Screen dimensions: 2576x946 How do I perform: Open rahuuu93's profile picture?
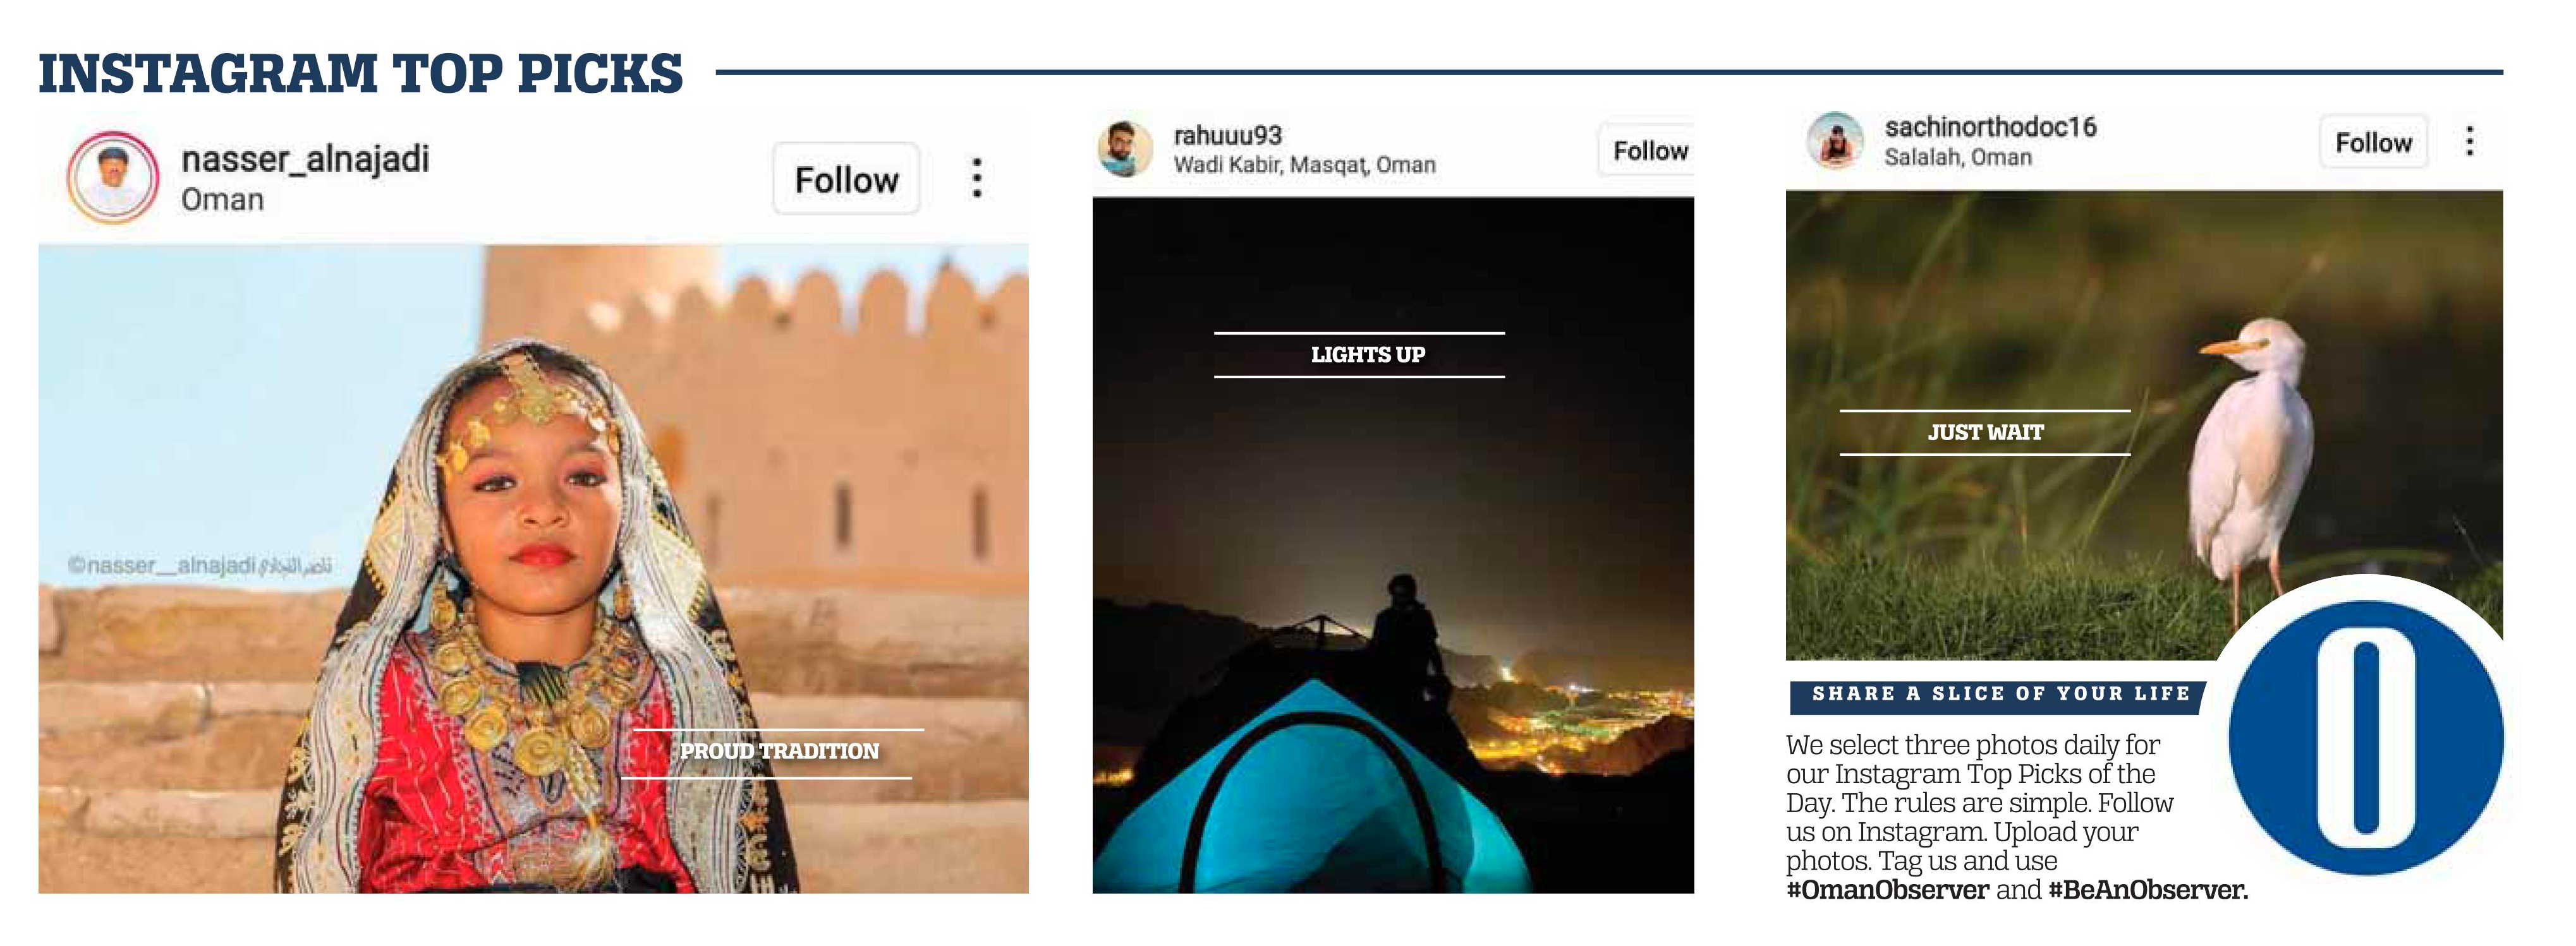click(x=1125, y=149)
